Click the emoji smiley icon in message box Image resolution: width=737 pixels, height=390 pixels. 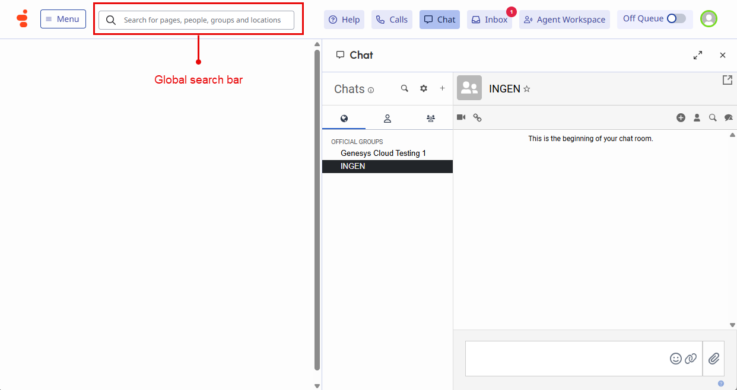pyautogui.click(x=675, y=359)
